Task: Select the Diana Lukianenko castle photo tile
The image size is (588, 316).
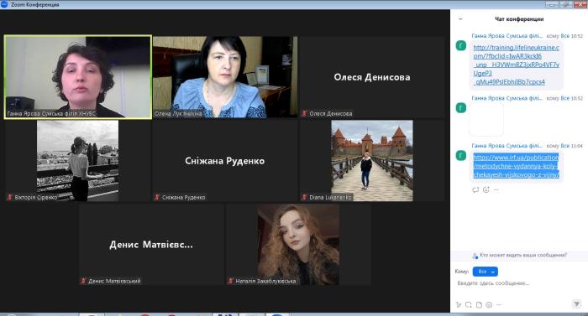Action: coord(372,161)
